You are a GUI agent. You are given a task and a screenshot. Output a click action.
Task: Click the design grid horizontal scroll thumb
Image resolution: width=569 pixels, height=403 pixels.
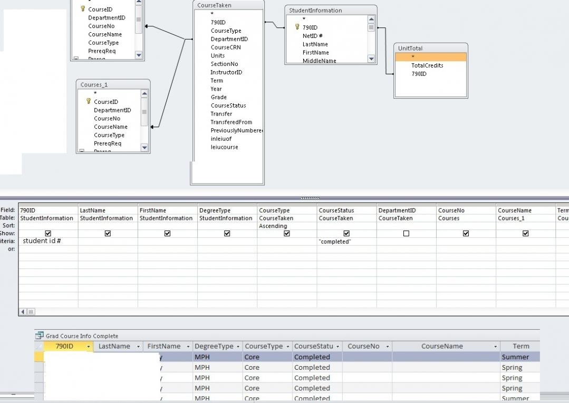click(31, 312)
